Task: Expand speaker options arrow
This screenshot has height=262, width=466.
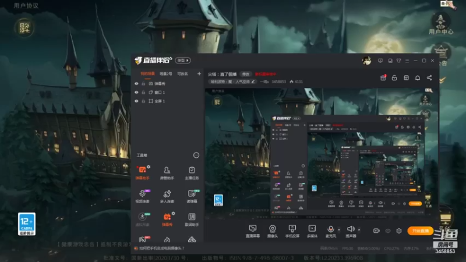Action: [x=359, y=229]
